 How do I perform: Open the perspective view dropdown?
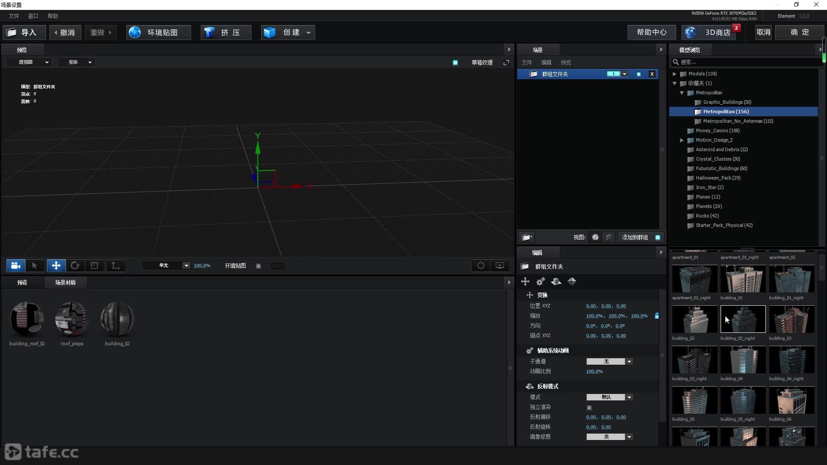29,62
